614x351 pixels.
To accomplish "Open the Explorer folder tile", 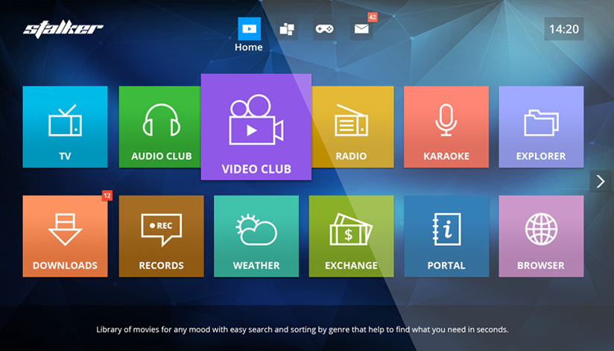I will pyautogui.click(x=541, y=127).
